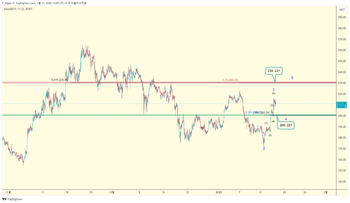This screenshot has width=350, height=203.
Task: Click the USDT currency button
Action: coord(342,10)
